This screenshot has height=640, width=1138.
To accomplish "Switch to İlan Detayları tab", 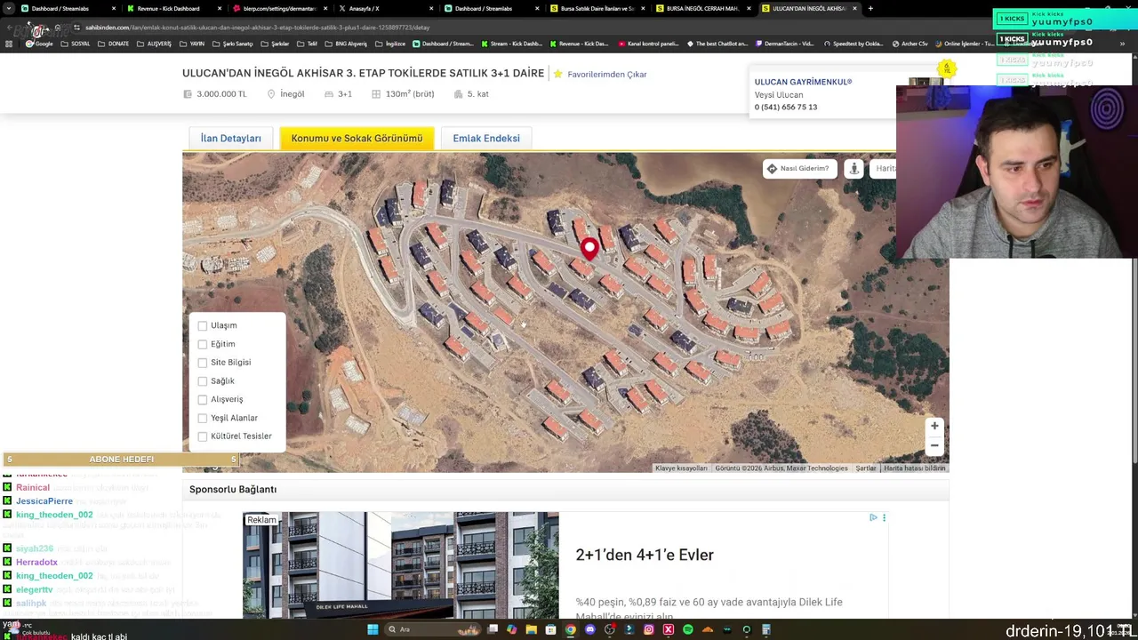I will [x=231, y=138].
